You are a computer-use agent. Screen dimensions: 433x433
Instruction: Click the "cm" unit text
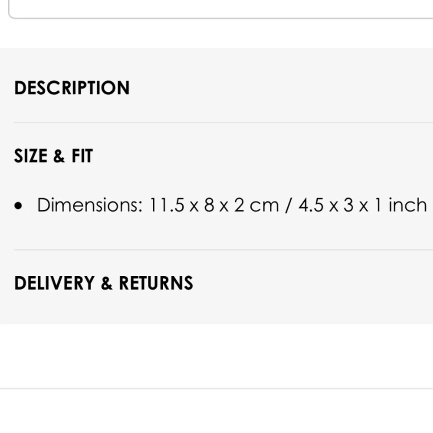264,205
